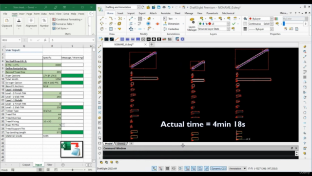The height and width of the screenshot is (176, 312).
Task: Switch to the Sheet2 tab
Action: click(121, 143)
